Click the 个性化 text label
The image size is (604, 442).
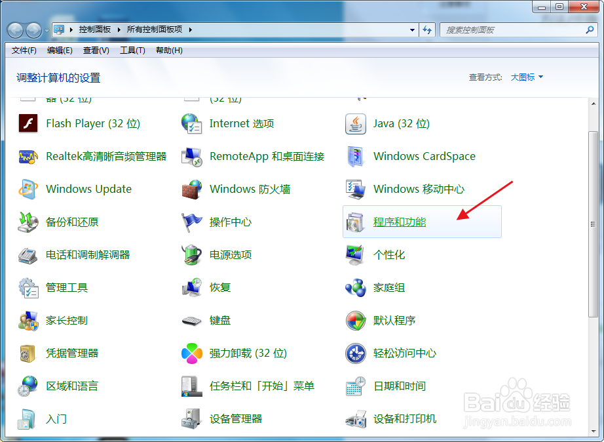(389, 255)
